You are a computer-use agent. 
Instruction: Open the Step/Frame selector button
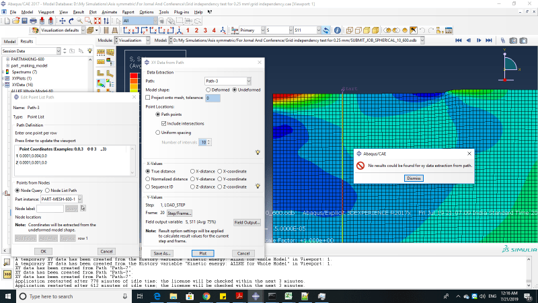(179, 213)
